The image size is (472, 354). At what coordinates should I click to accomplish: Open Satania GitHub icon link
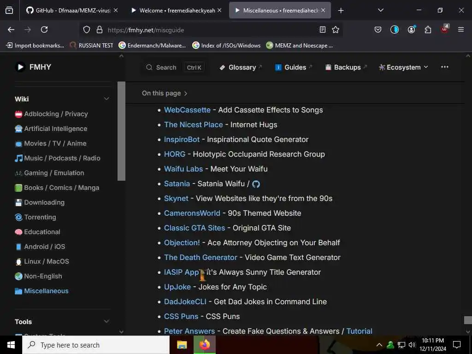[256, 184]
